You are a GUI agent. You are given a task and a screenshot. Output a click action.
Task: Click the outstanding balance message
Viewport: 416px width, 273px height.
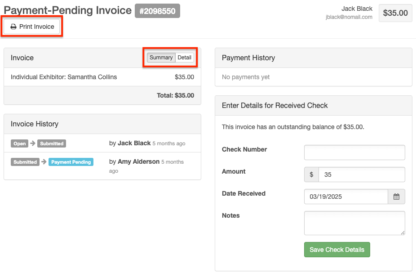coord(293,127)
